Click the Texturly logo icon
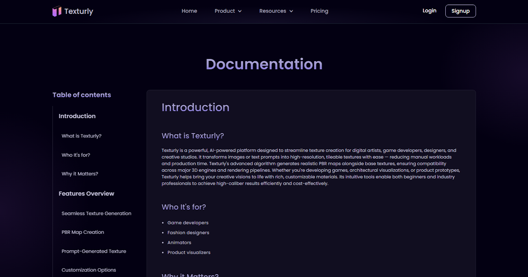The image size is (528, 277). tap(57, 11)
